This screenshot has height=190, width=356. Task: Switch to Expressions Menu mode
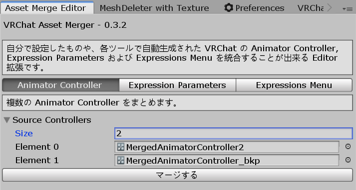point(294,85)
